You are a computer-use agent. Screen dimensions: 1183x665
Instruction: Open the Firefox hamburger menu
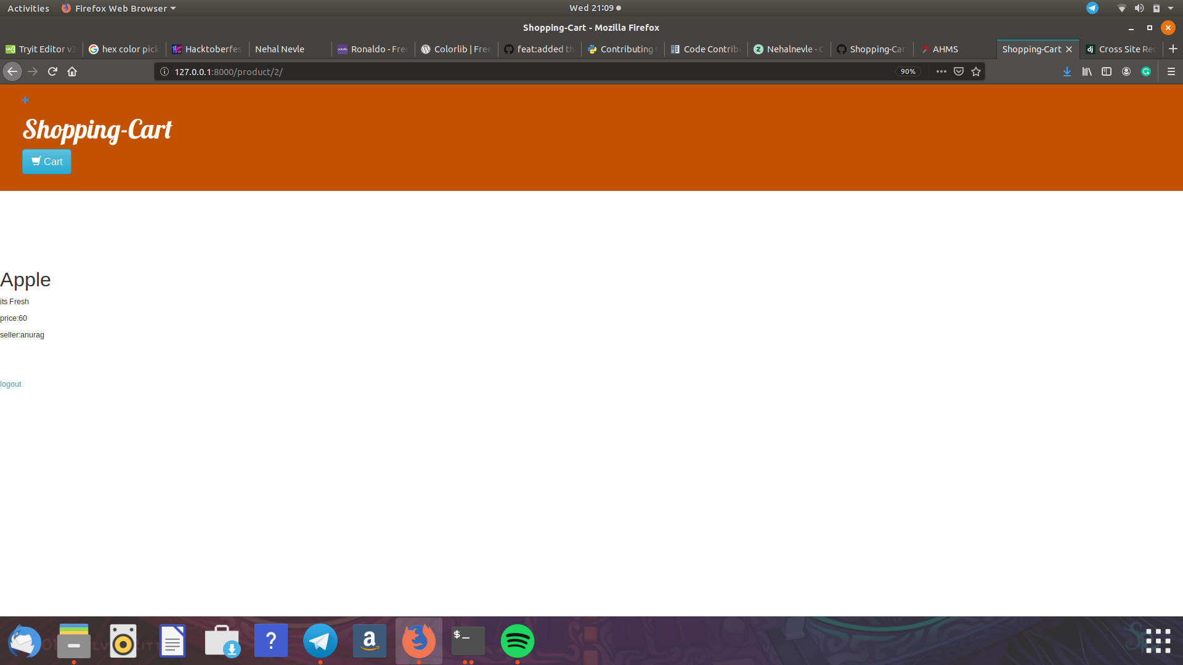pyautogui.click(x=1171, y=71)
